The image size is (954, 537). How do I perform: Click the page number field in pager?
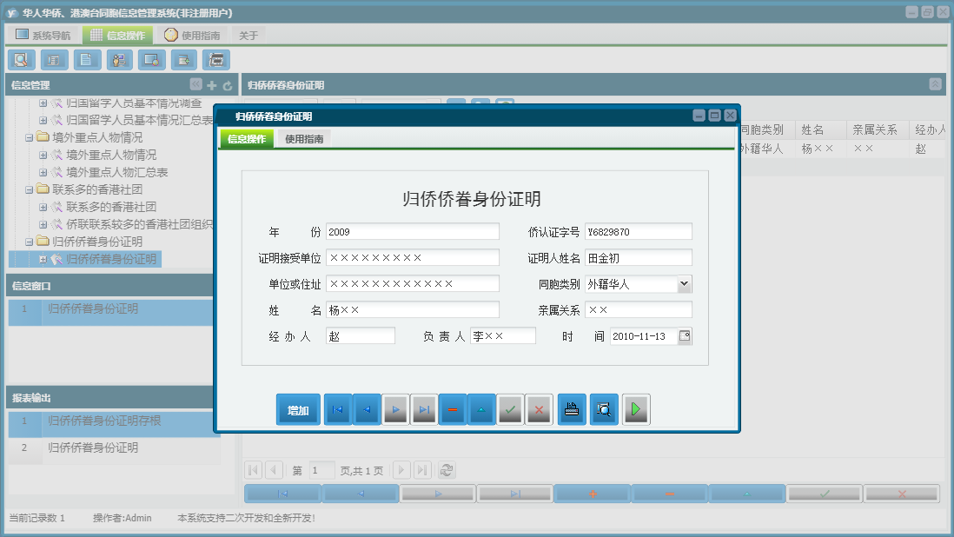tap(321, 470)
